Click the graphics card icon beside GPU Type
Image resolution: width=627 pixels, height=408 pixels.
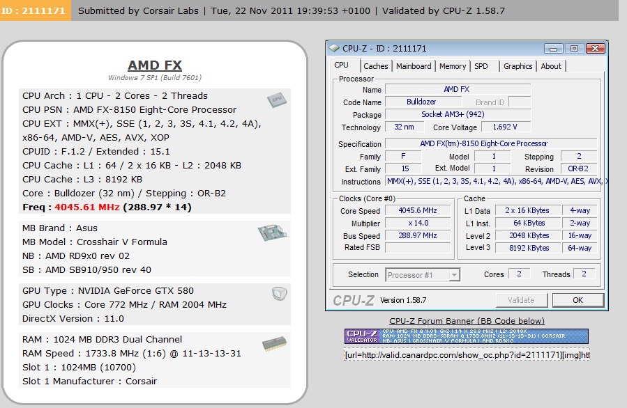(279, 294)
